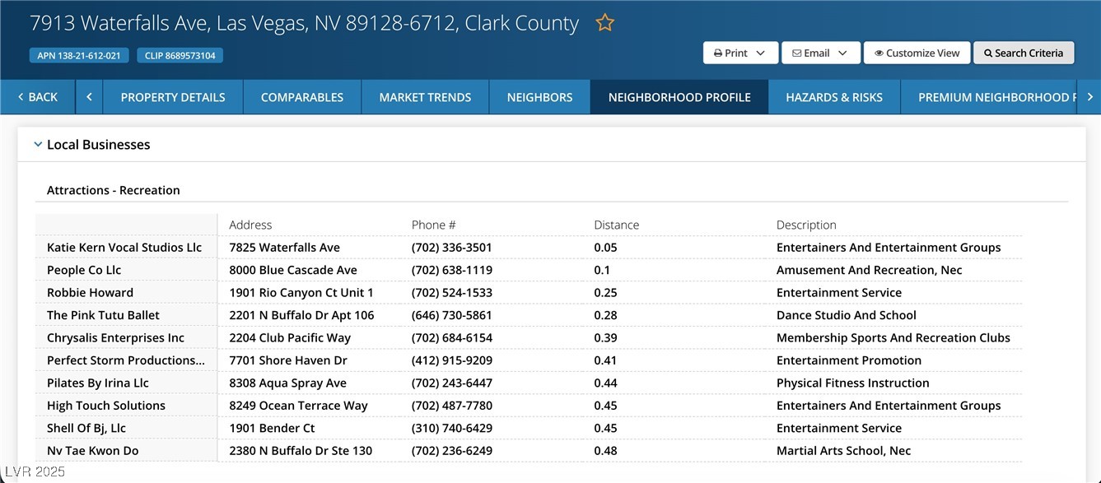Go to the Neighbors tab
The image size is (1101, 483).
click(539, 97)
